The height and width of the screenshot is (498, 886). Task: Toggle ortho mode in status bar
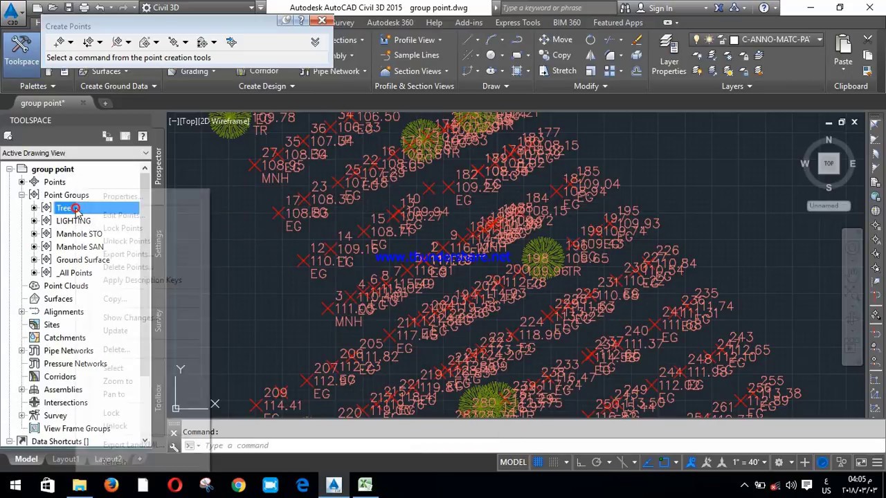point(580,462)
